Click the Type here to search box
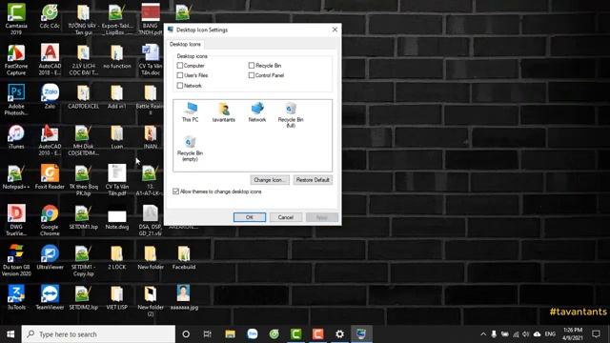The image size is (610, 343). pos(98,334)
